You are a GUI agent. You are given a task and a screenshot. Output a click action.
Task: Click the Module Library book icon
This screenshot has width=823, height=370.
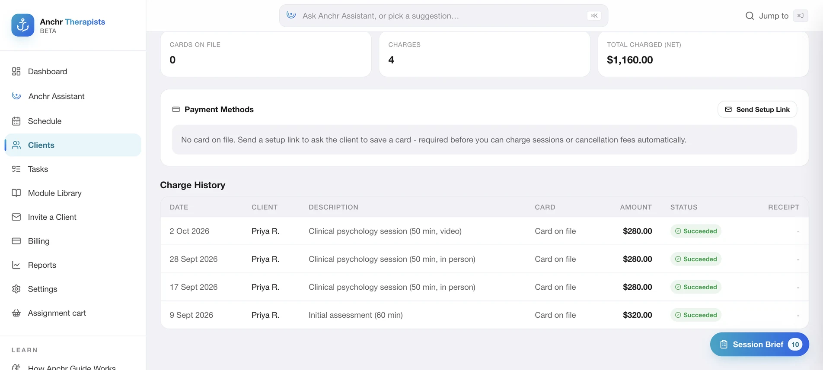click(16, 193)
